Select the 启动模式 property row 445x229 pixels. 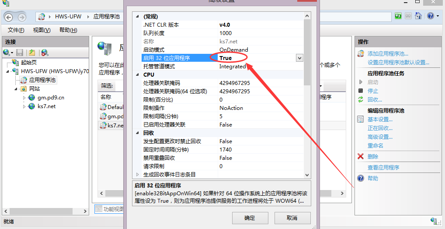pos(223,50)
